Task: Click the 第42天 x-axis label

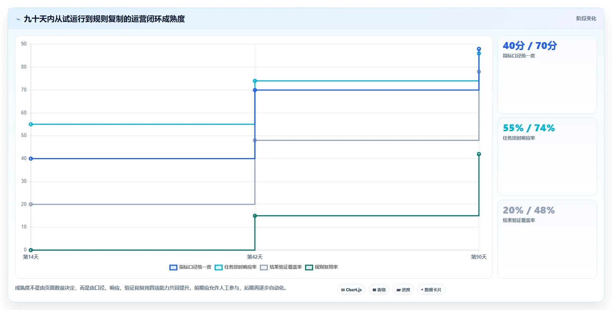Action: pos(255,257)
